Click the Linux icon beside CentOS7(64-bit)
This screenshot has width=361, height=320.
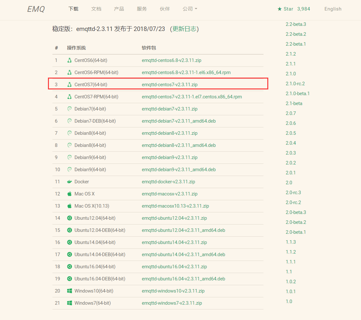pos(69,85)
